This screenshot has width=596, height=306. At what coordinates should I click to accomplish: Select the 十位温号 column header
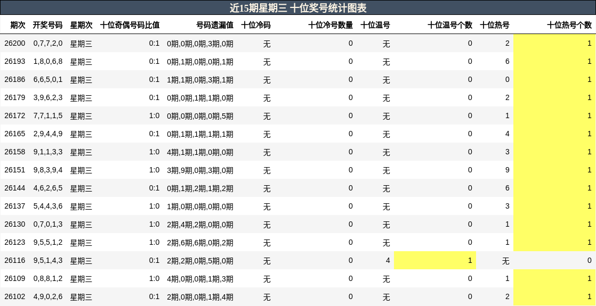pyautogui.click(x=375, y=25)
